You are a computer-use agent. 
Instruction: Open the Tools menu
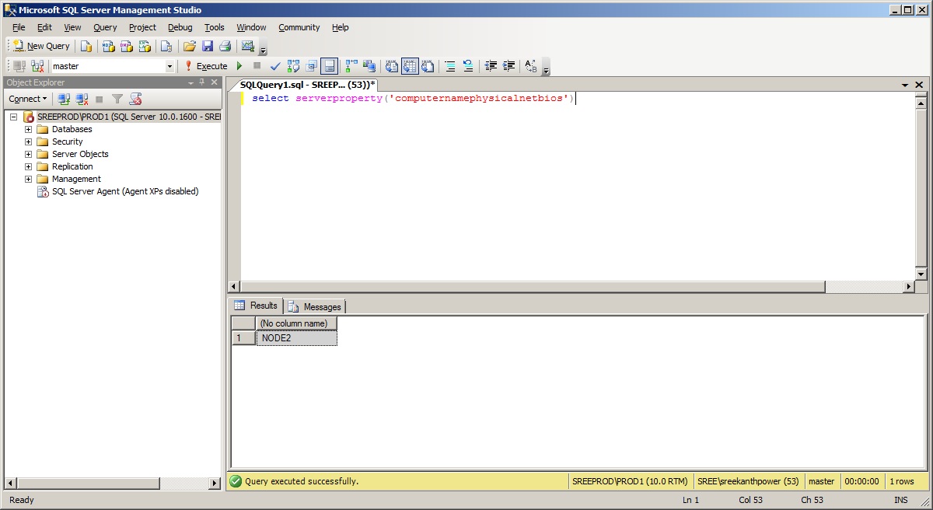[214, 27]
